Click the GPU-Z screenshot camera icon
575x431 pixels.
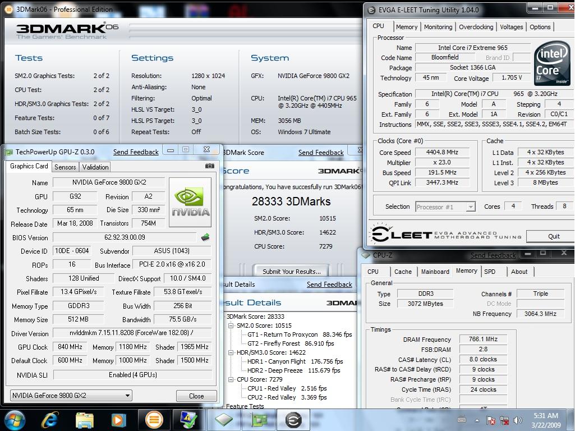210,166
